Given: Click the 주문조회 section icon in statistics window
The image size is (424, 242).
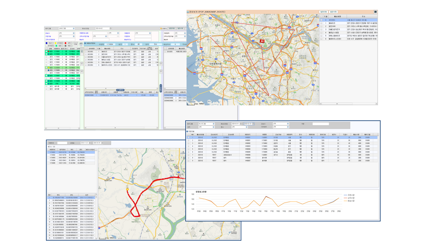Looking at the screenshot, I should [x=187, y=131].
